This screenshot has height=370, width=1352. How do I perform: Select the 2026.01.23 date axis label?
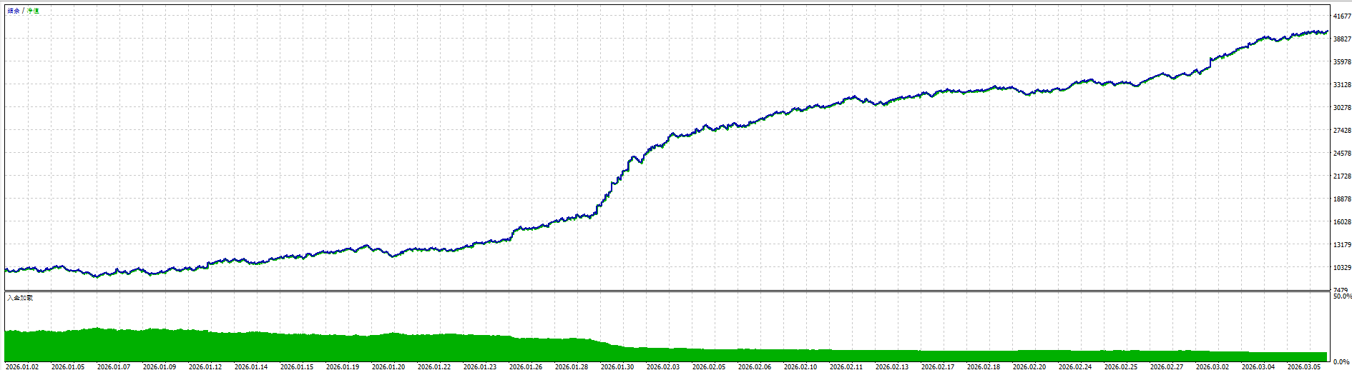(480, 366)
